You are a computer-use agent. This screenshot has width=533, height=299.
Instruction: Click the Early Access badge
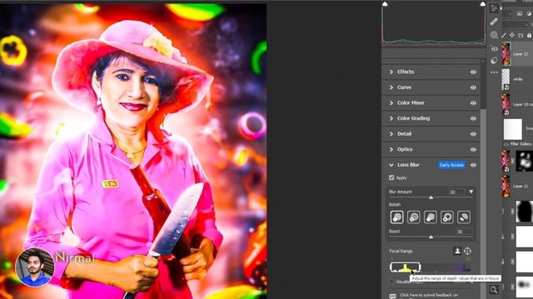[x=451, y=165]
